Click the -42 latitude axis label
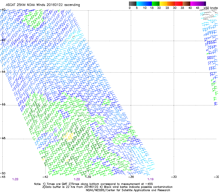This screenshot has width=219, height=192. point(3,40)
